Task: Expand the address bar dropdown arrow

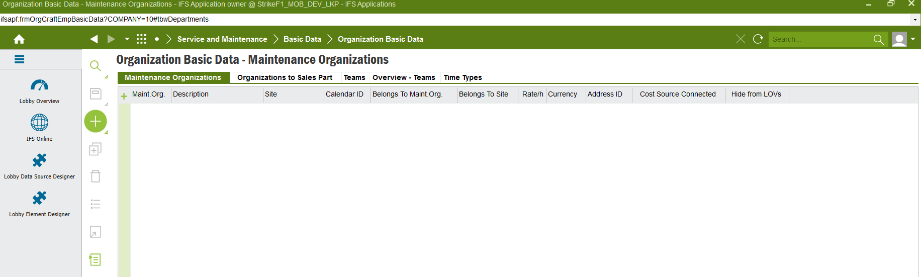Action: (x=915, y=20)
